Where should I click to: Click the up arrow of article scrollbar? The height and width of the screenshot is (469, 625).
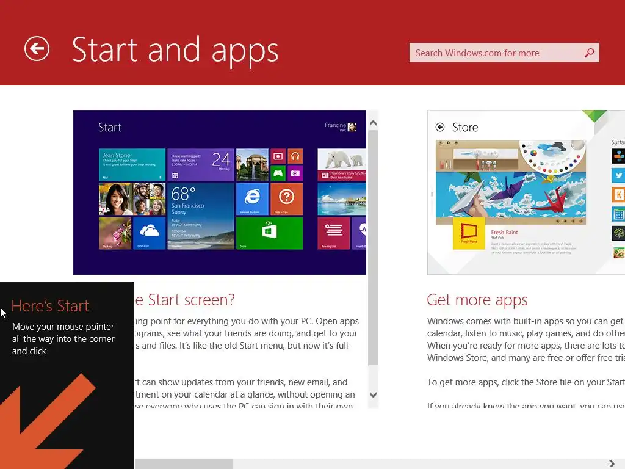(373, 123)
